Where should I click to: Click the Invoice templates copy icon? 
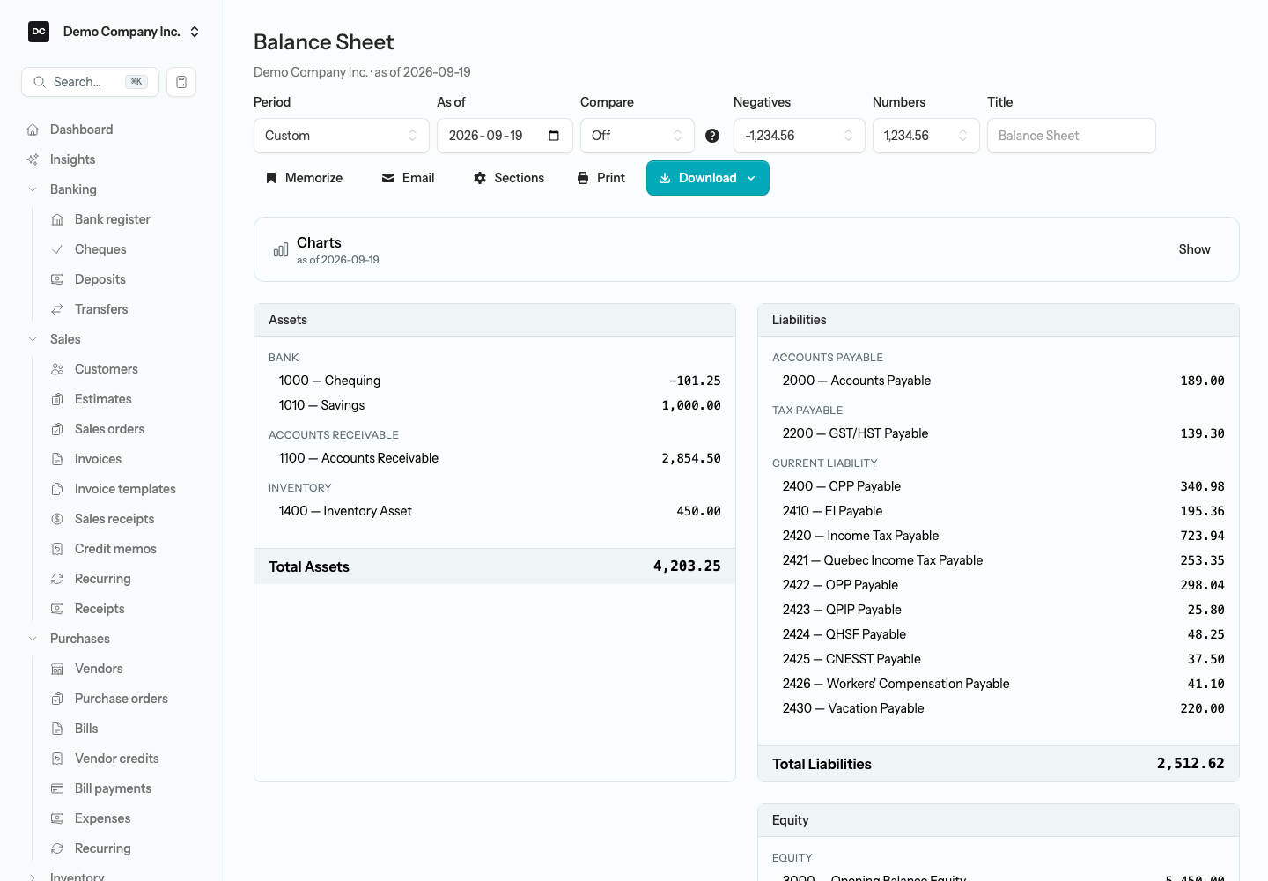pyautogui.click(x=57, y=489)
